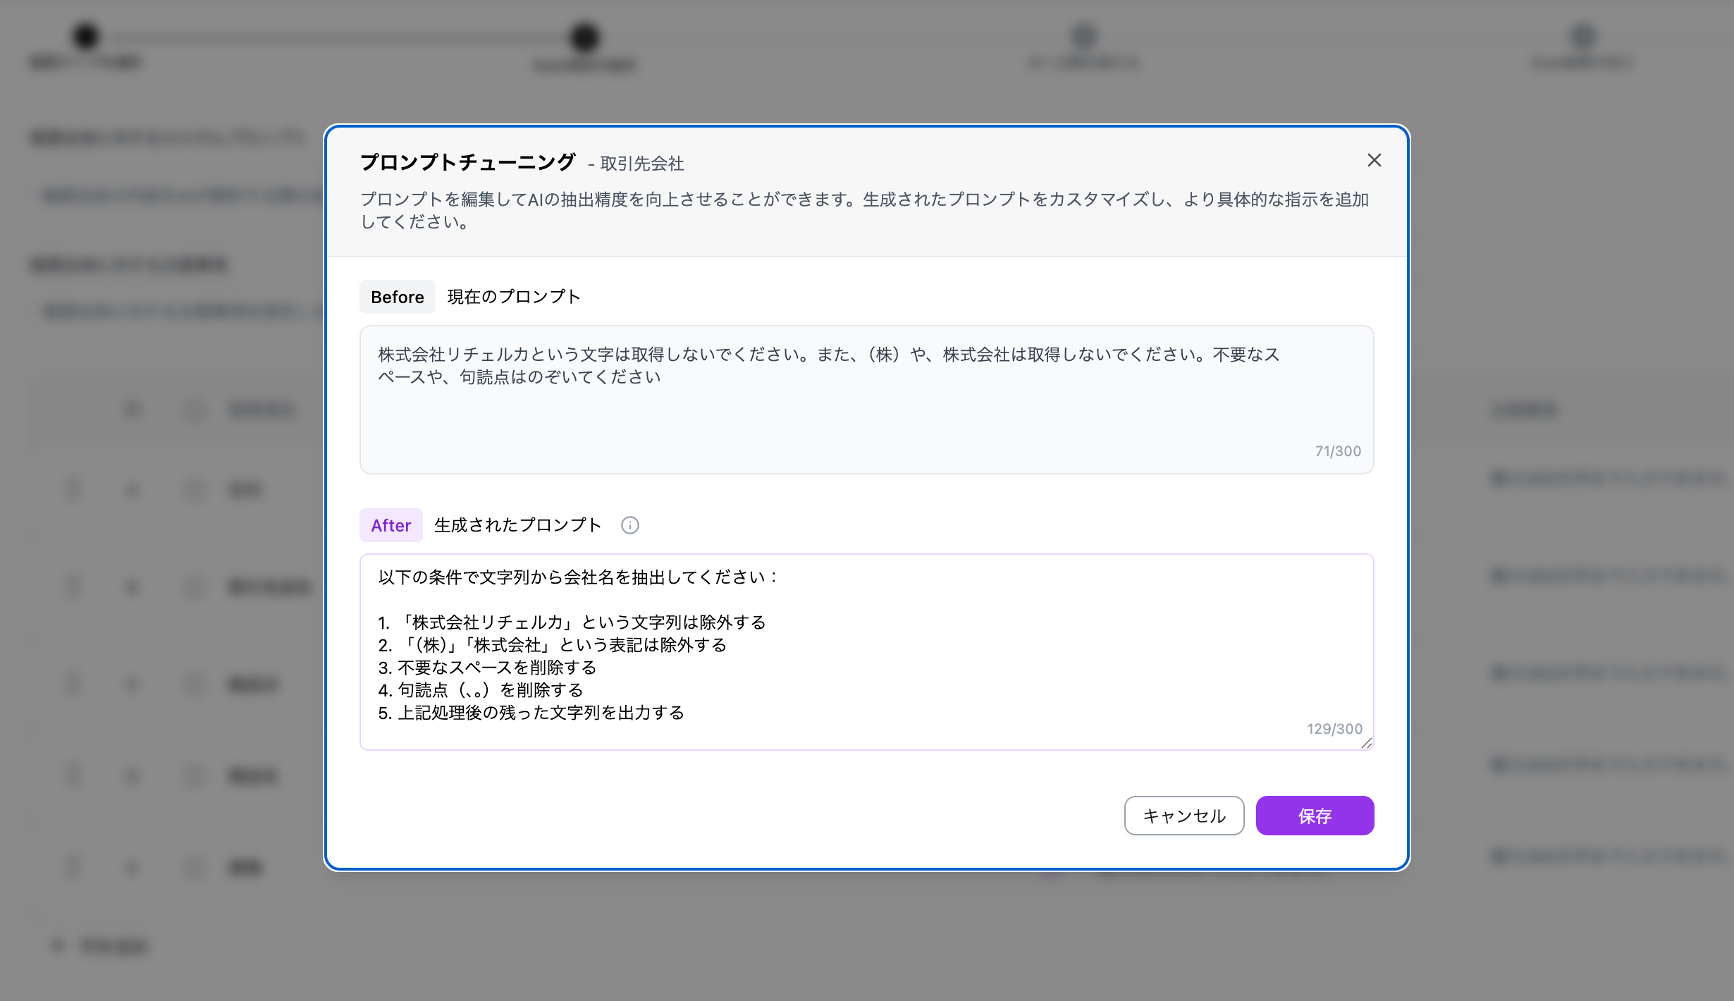The width and height of the screenshot is (1734, 1001).
Task: Click the plus icon next to the add-row link
Action: point(58,946)
